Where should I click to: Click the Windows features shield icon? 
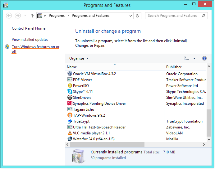click(7, 47)
